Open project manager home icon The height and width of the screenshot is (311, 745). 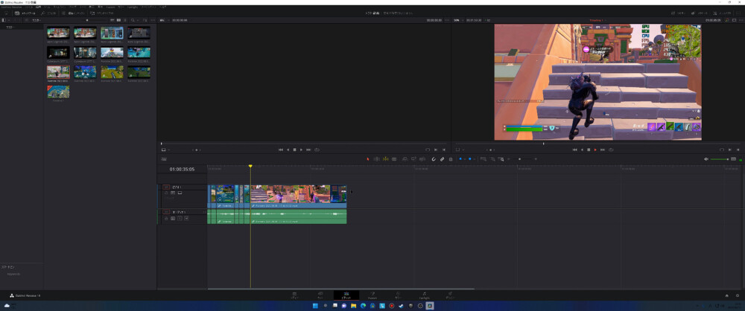tap(727, 295)
